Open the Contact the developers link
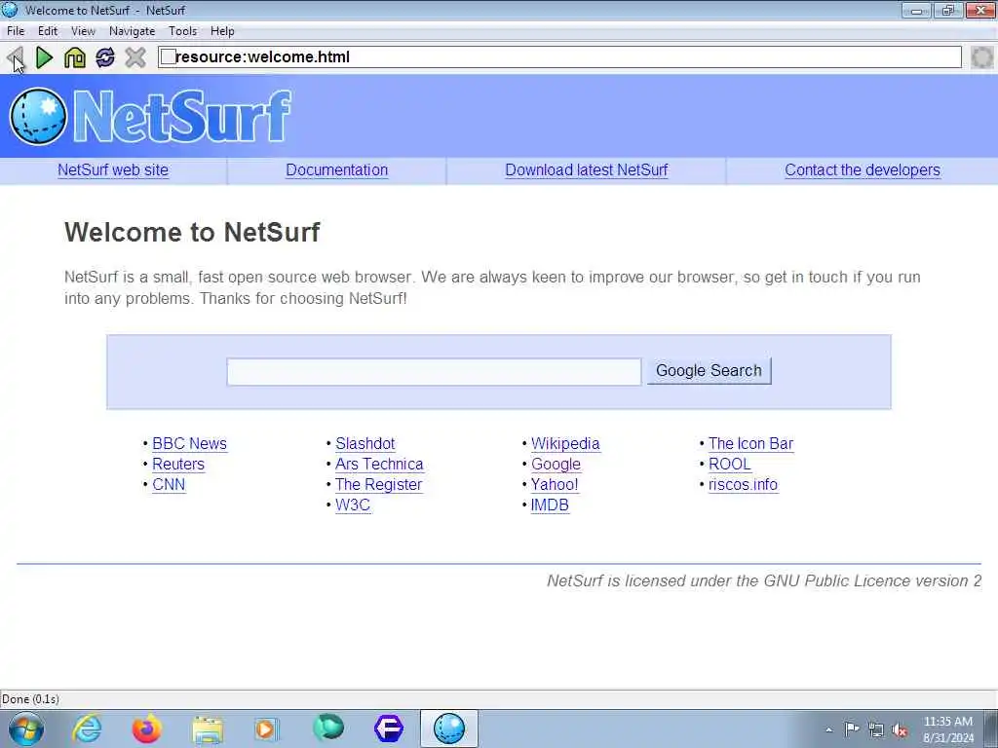The image size is (998, 748). coord(863,169)
